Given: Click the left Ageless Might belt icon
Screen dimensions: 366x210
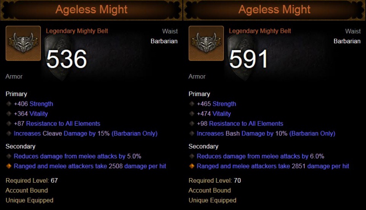Looking at the screenshot, I should pos(23,43).
